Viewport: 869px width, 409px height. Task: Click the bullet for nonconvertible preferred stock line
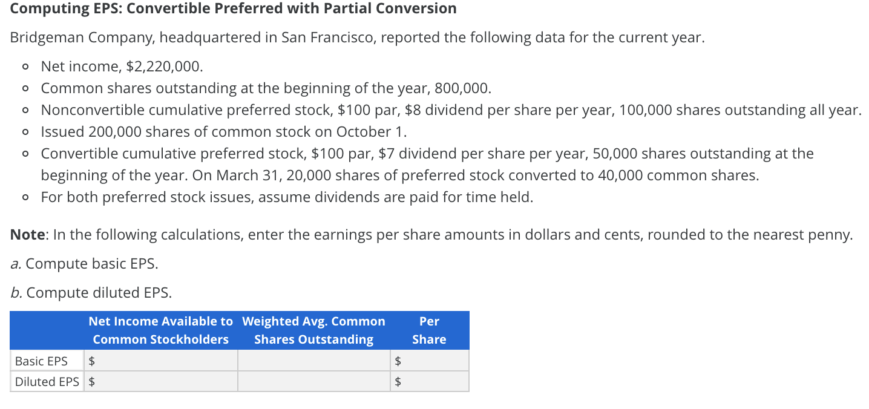point(25,110)
